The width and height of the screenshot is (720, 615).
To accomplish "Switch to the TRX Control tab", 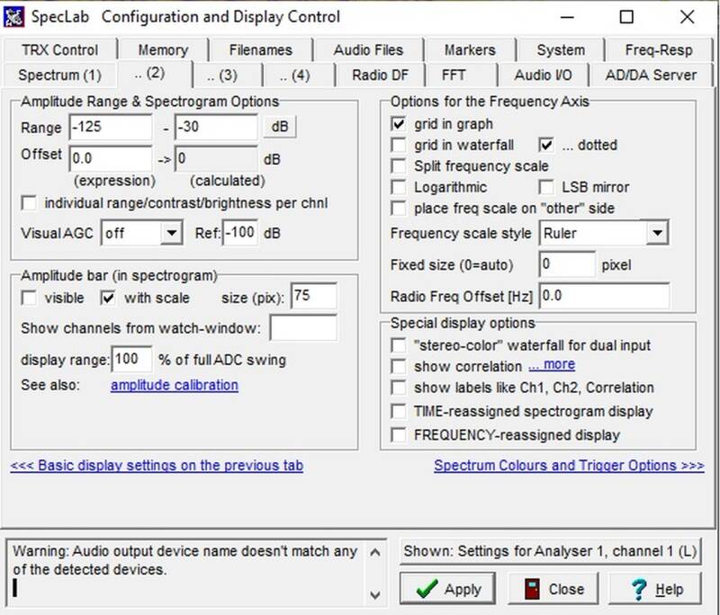I will [x=59, y=49].
